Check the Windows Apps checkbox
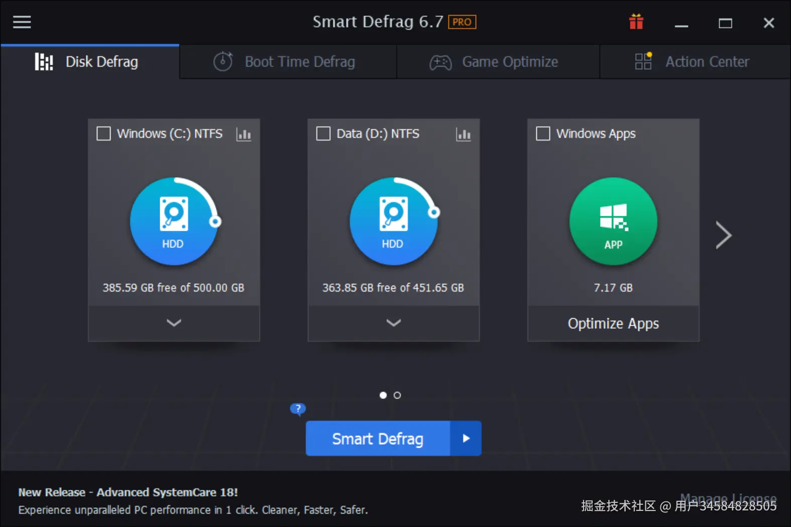Viewport: 791px width, 527px height. (x=543, y=134)
